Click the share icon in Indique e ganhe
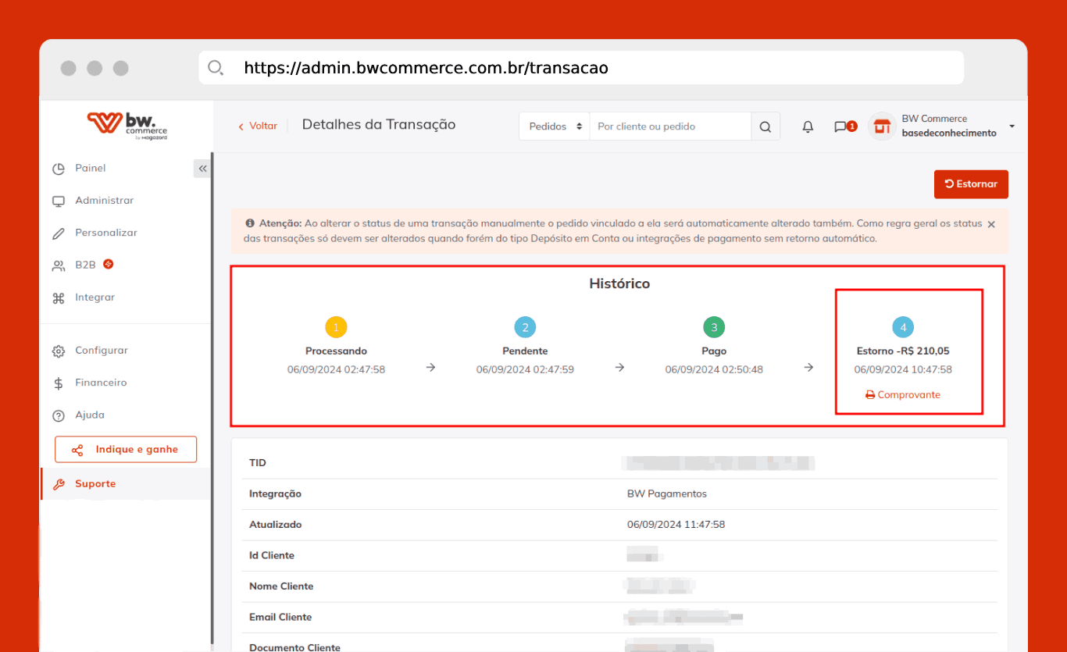Viewport: 1067px width, 652px height. 77,450
